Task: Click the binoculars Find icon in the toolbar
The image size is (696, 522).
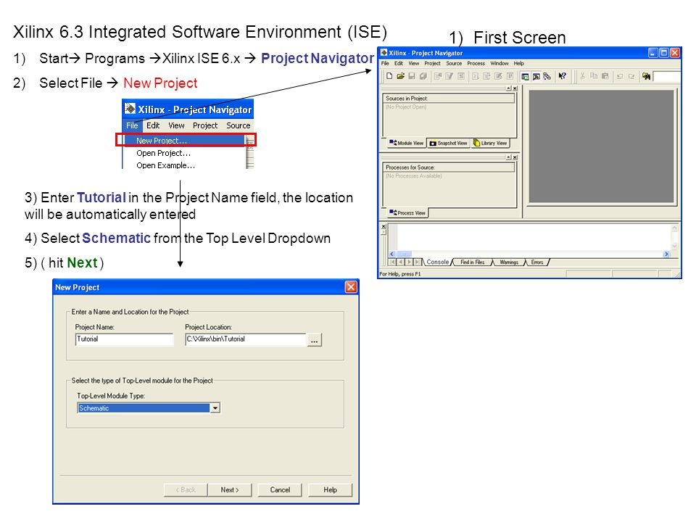Action: 646,76
